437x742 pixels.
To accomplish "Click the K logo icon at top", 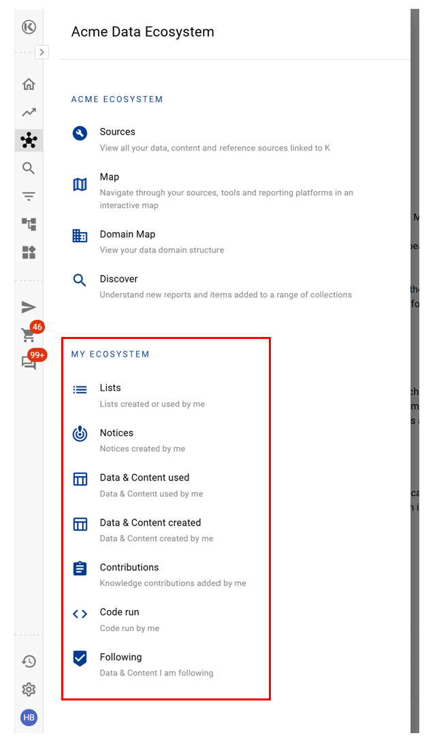I will click(29, 27).
